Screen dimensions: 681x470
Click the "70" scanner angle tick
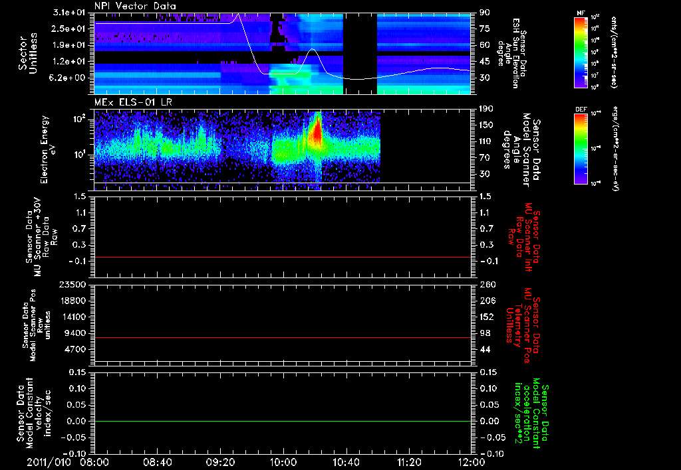point(485,158)
